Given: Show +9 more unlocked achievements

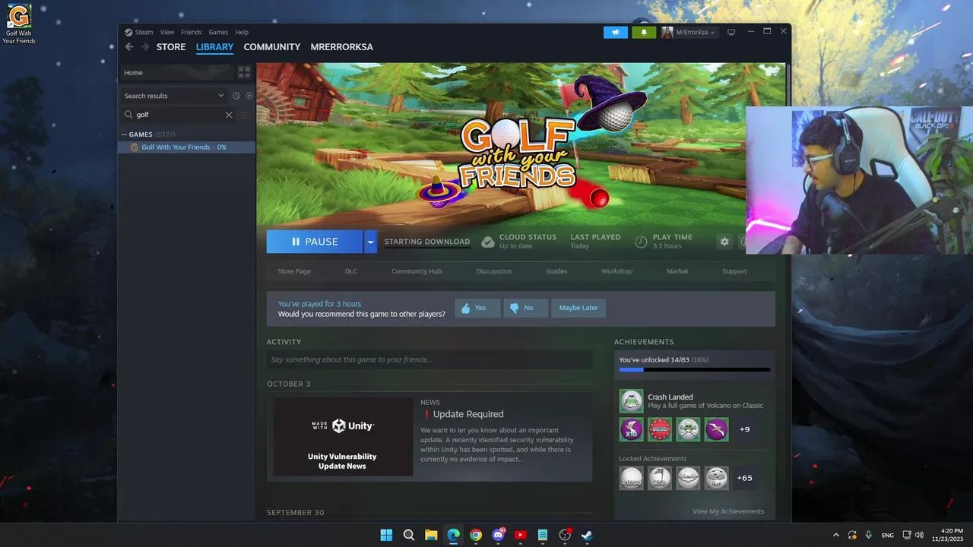Looking at the screenshot, I should coord(744,429).
